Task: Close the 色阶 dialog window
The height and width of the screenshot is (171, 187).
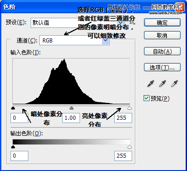Action: pyautogui.click(x=180, y=7)
